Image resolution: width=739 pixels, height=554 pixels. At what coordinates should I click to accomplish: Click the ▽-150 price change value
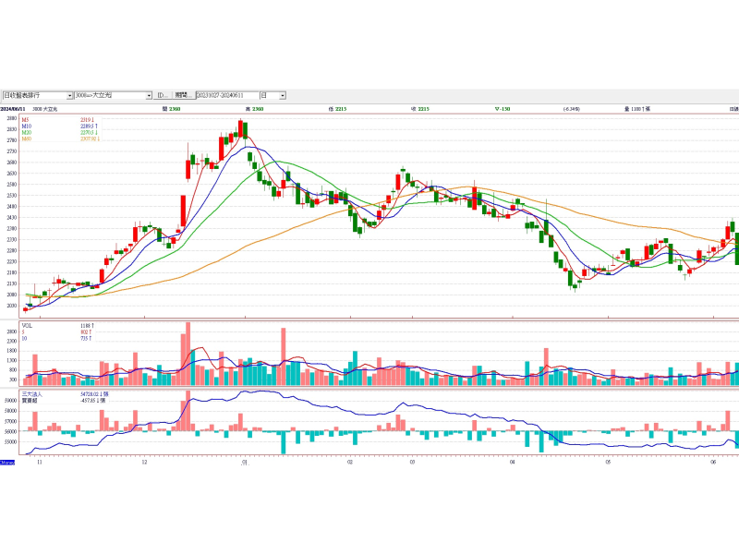(502, 109)
